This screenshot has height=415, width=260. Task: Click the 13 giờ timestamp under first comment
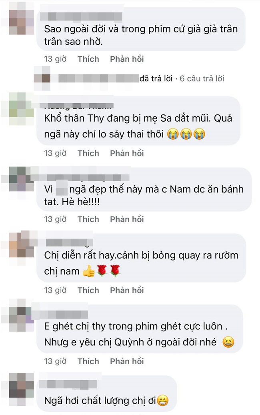(55, 59)
